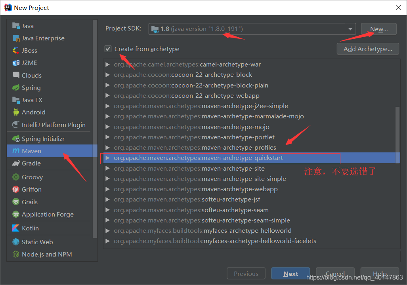Click the J2ME icon
Screen dimensions: 407x285
tap(16, 63)
